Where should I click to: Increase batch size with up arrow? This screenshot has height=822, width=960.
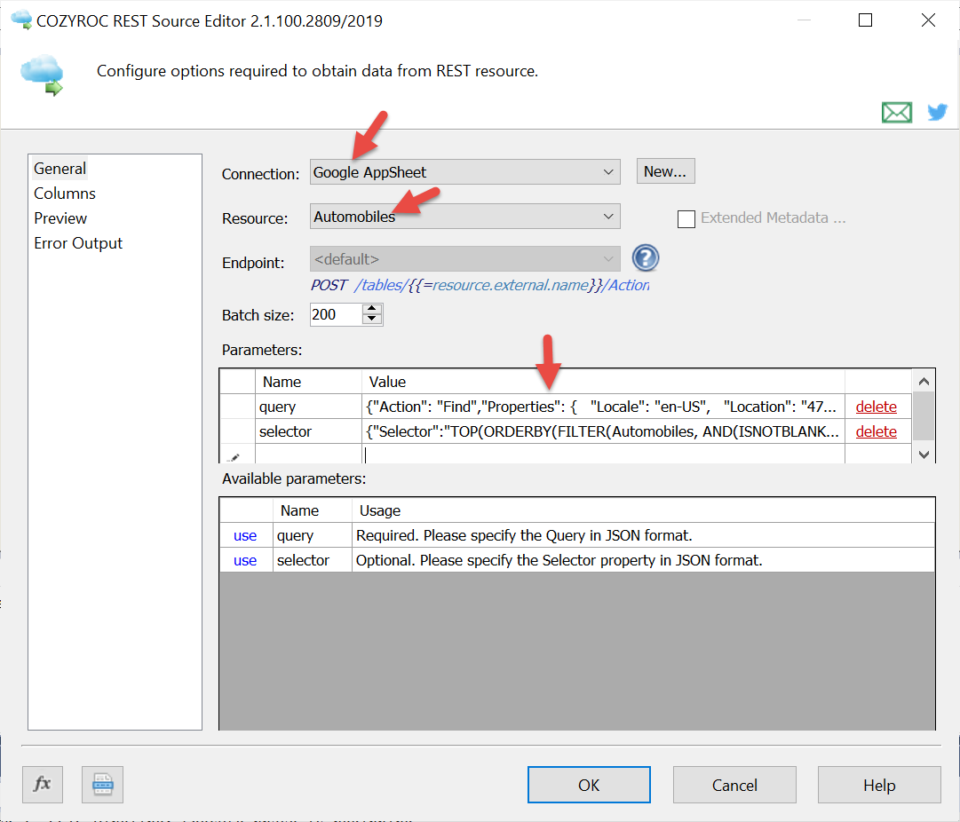coord(371,309)
